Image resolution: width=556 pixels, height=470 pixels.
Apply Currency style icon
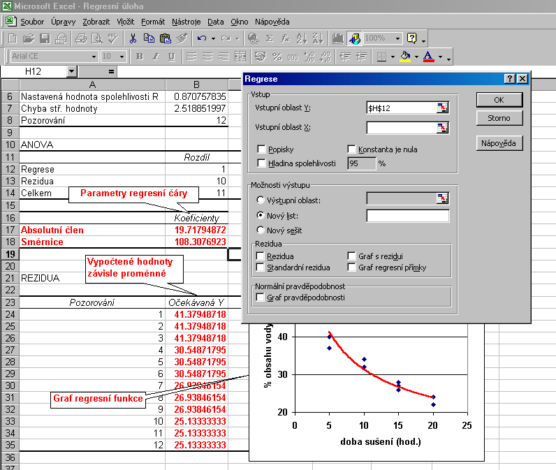[261, 57]
